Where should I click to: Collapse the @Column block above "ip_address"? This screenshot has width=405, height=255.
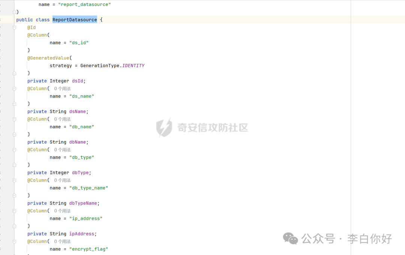(14, 211)
